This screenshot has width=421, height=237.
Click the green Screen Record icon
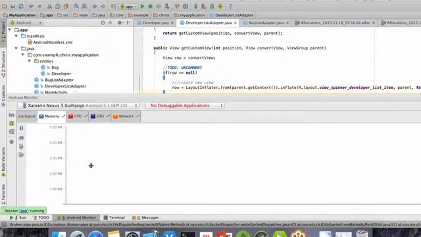tap(12, 123)
